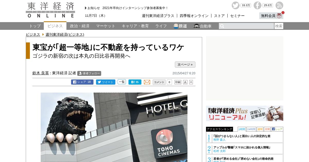Viewport: 309px width, 162px height.
Task: Select the シェア ranking tab
Action: tap(277, 129)
